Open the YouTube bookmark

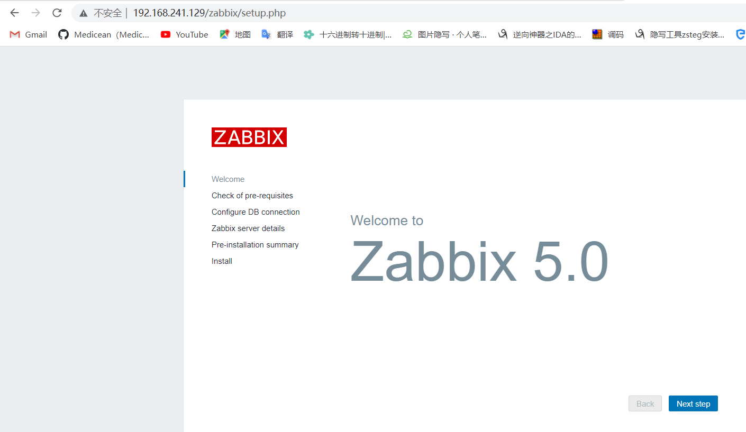click(x=184, y=34)
